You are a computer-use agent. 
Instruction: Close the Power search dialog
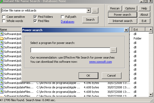(126, 30)
